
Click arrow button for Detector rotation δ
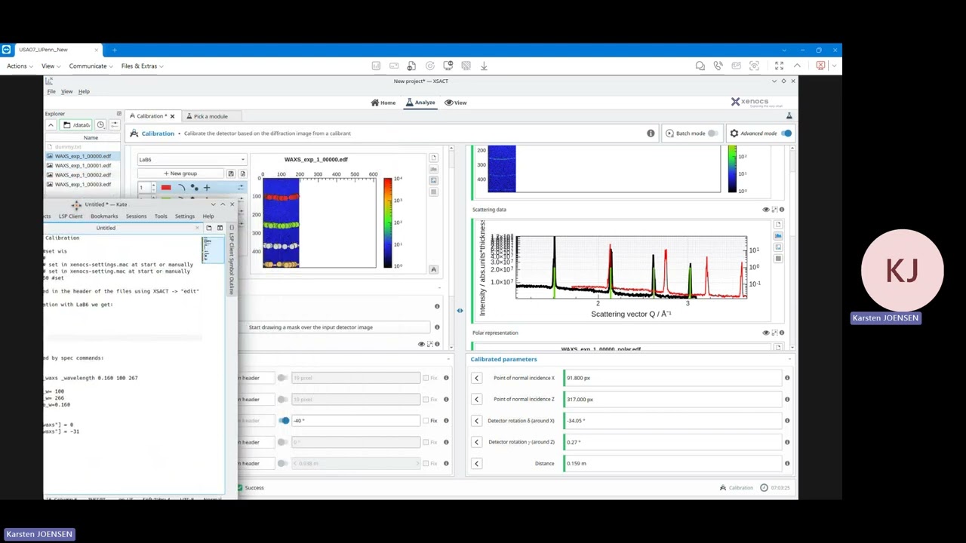pos(476,421)
